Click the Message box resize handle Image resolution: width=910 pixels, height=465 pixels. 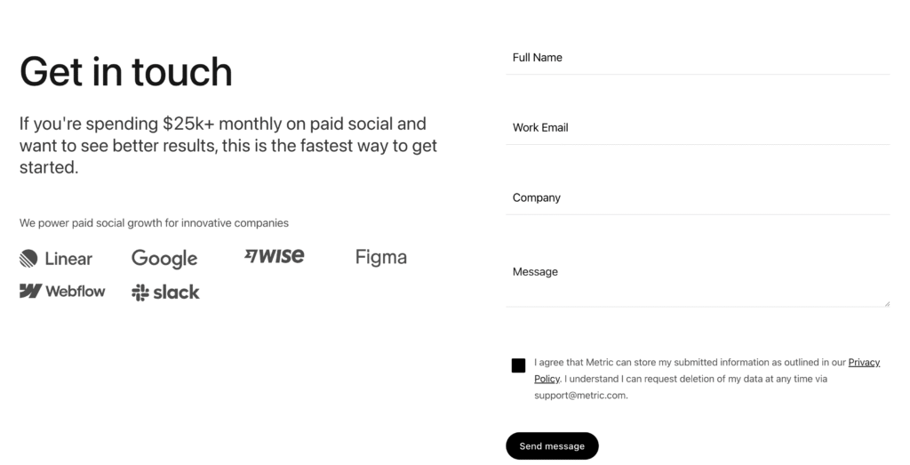click(887, 303)
